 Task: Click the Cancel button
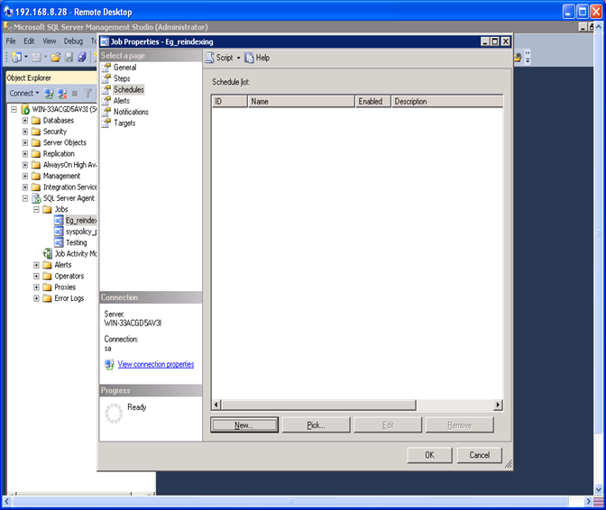[x=480, y=455]
